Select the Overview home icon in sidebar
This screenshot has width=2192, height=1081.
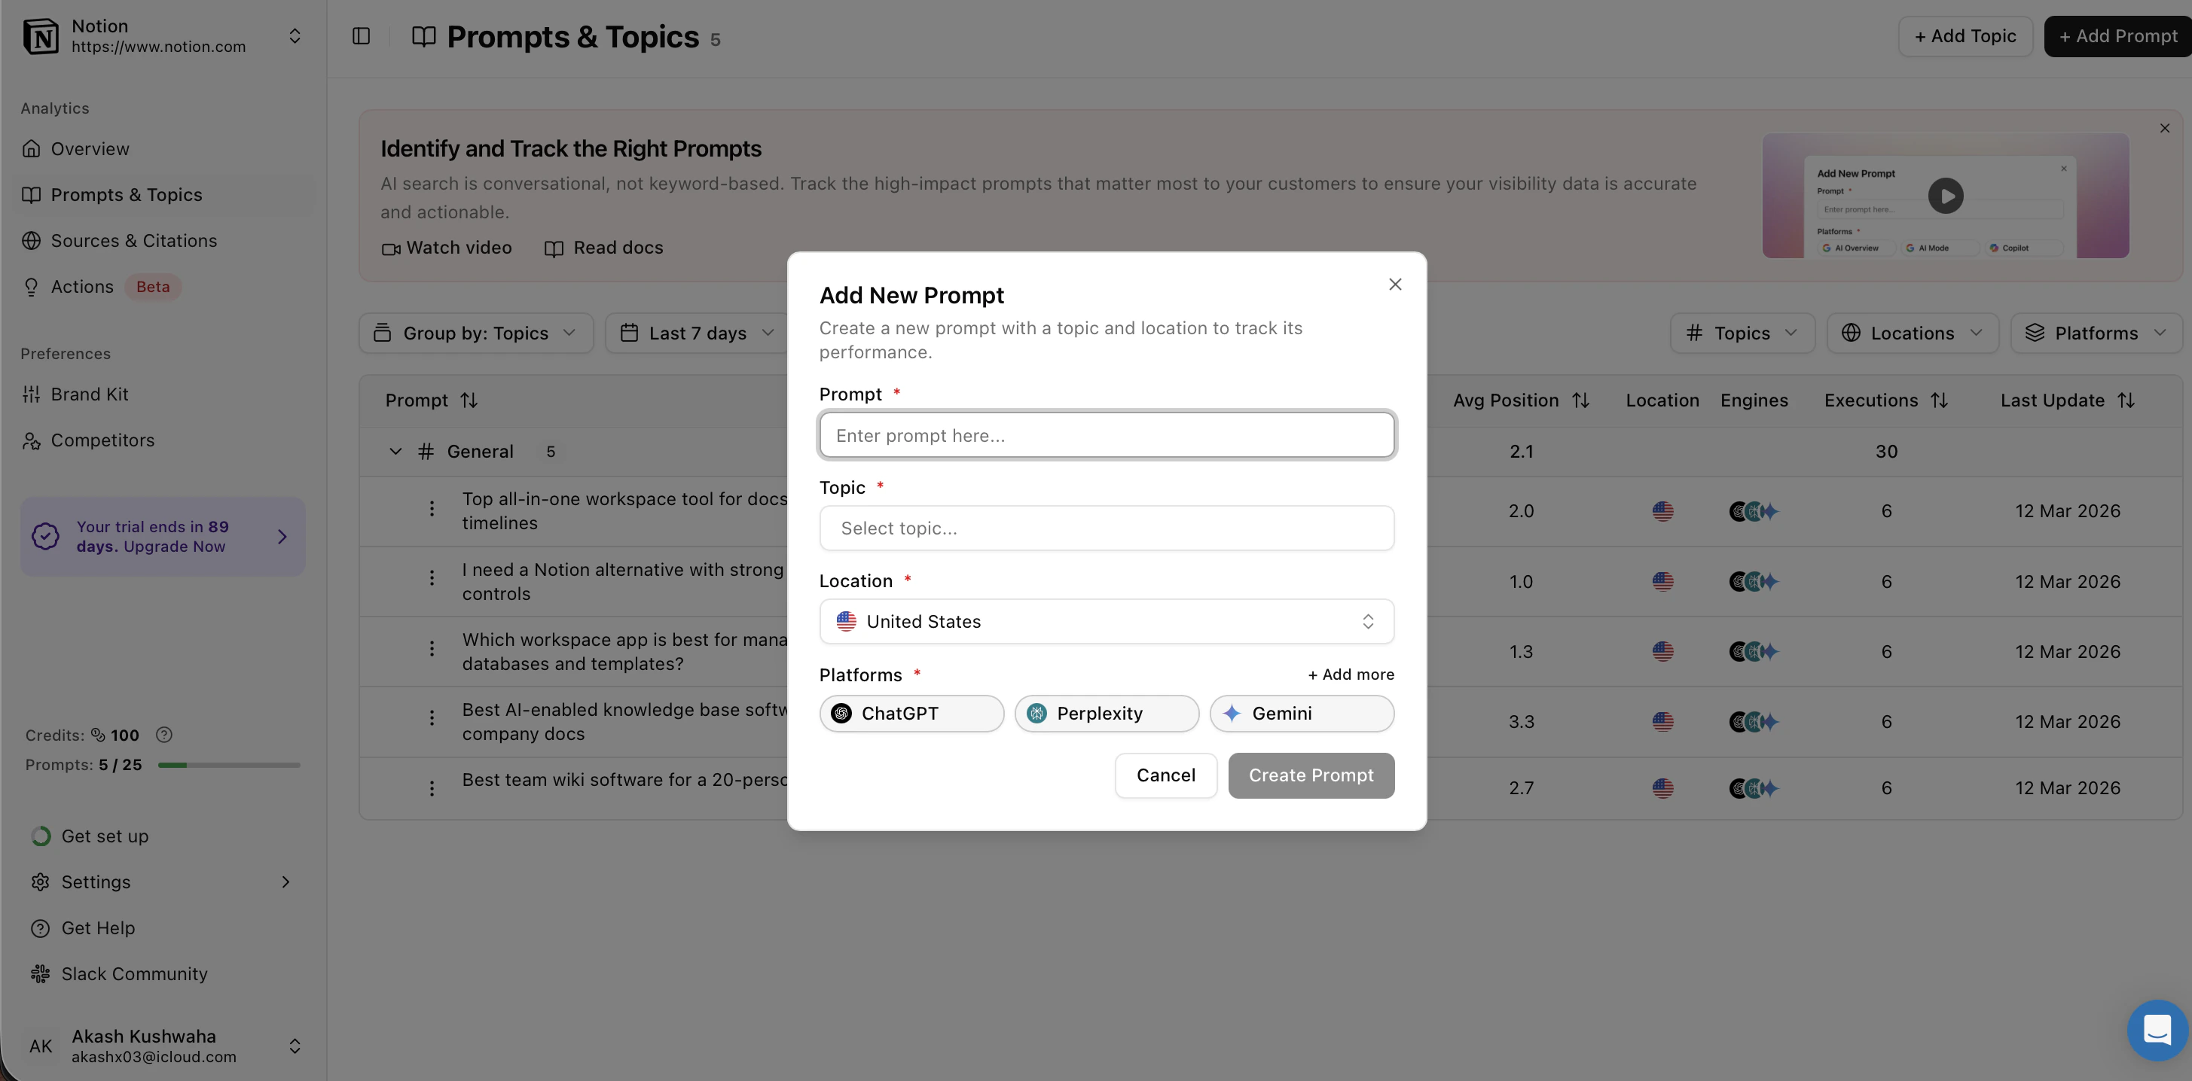(x=32, y=148)
